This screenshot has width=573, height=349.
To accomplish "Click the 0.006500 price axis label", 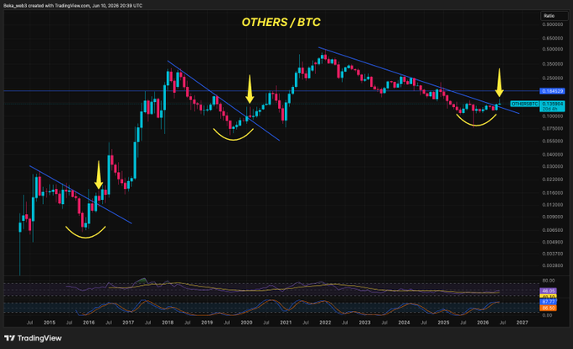I will point(553,230).
